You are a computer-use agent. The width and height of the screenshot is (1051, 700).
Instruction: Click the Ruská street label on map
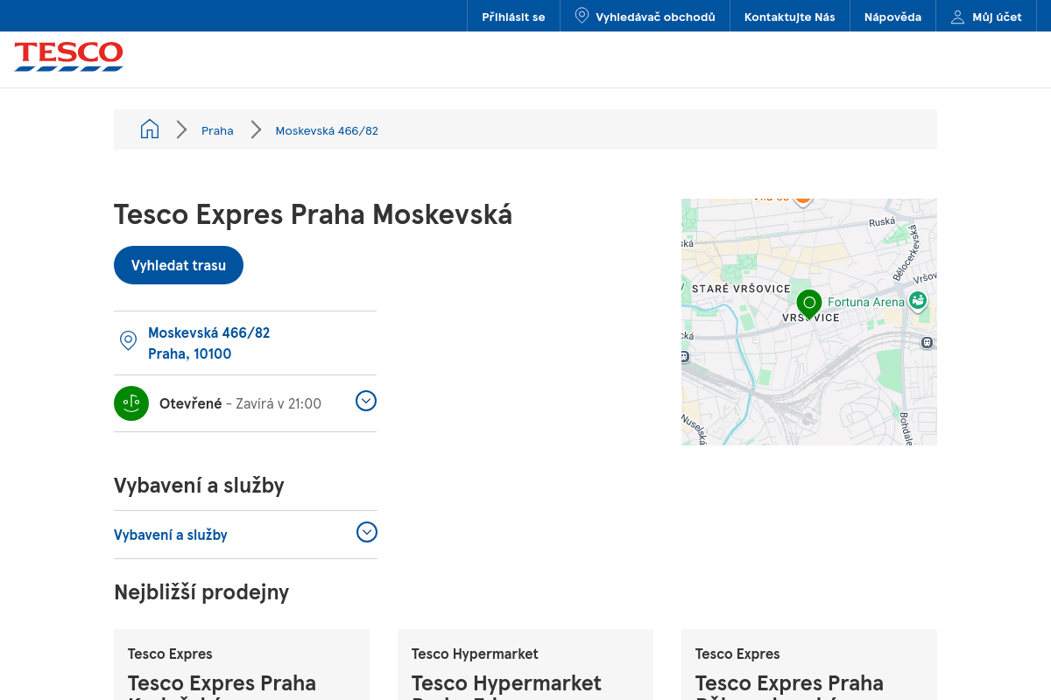(882, 222)
